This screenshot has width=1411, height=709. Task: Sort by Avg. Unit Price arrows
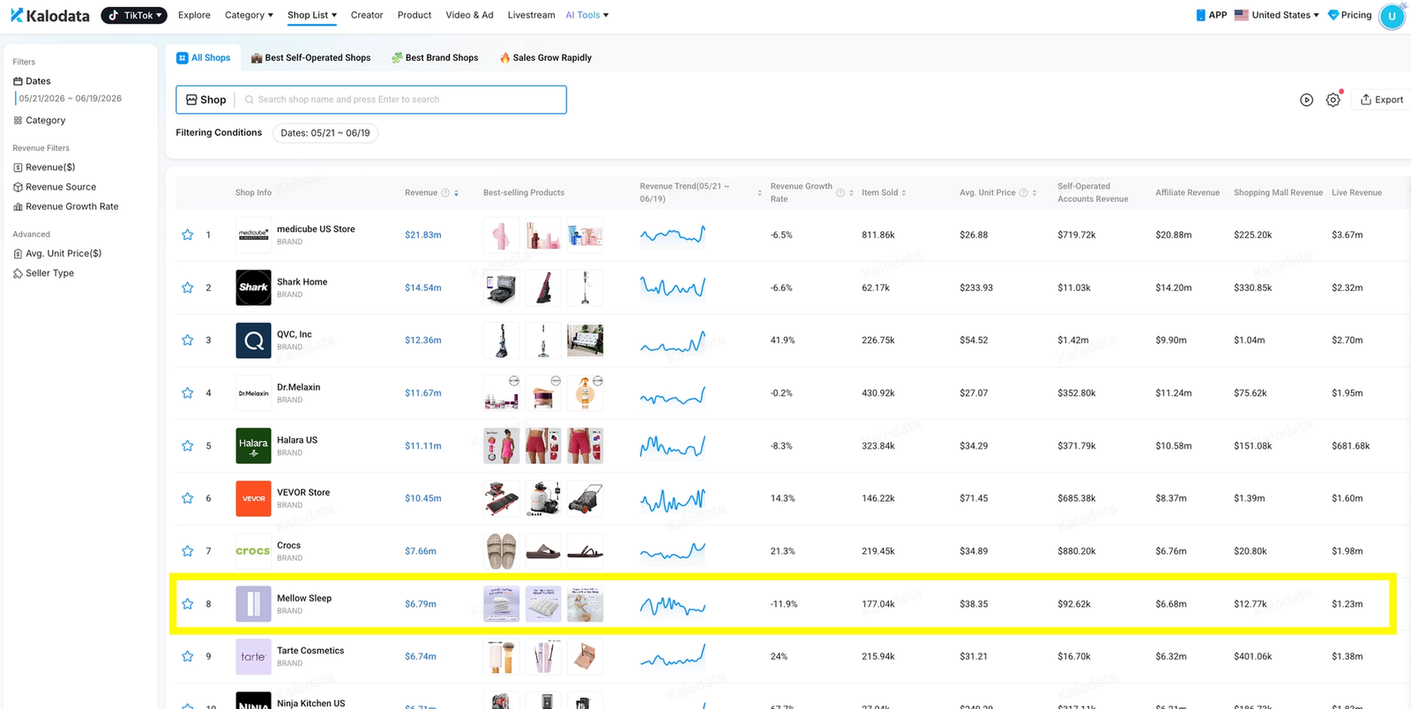click(x=1034, y=193)
